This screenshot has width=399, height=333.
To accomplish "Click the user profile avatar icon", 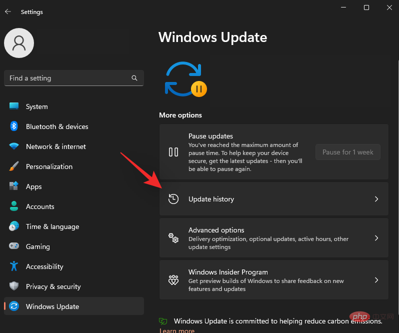I will tap(19, 43).
